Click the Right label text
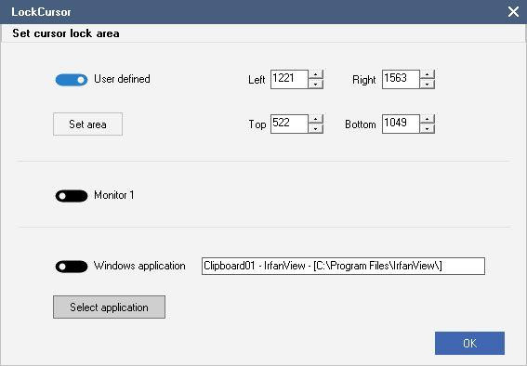Screen dimensions: 527x366 click(x=364, y=80)
